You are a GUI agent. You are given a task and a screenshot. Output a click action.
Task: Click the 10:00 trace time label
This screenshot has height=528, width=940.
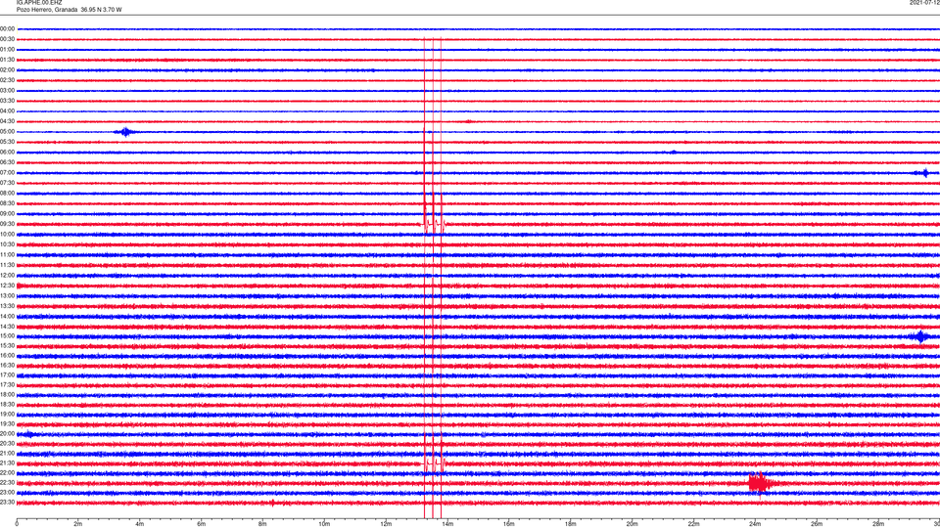click(7, 234)
